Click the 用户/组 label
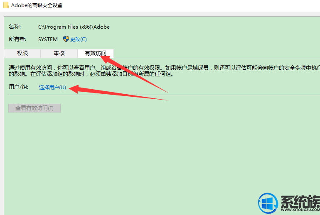The height and width of the screenshot is (215, 320). coord(18,87)
